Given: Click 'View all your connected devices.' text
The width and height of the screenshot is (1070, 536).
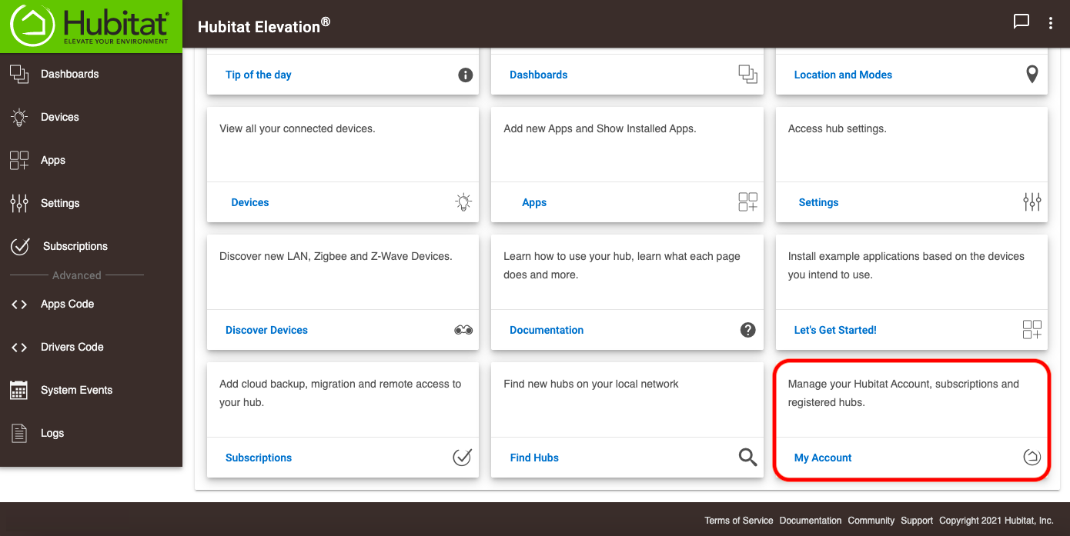Looking at the screenshot, I should 297,128.
